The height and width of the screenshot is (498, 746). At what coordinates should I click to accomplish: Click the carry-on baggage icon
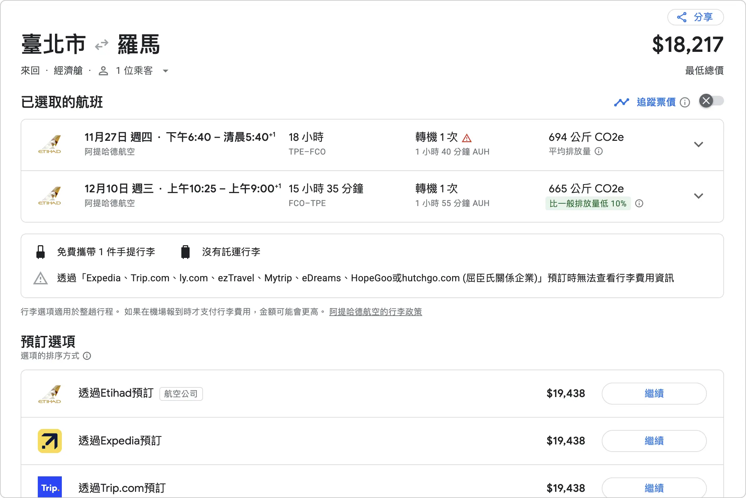41,252
